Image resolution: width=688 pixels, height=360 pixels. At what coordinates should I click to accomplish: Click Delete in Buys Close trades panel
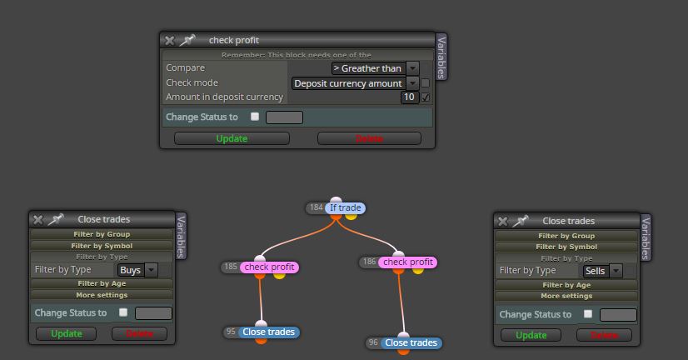pyautogui.click(x=140, y=333)
